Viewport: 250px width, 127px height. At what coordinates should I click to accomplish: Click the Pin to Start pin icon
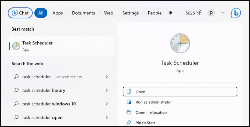(x=129, y=122)
